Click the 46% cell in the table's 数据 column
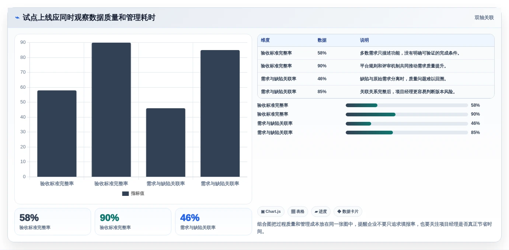 tap(322, 79)
